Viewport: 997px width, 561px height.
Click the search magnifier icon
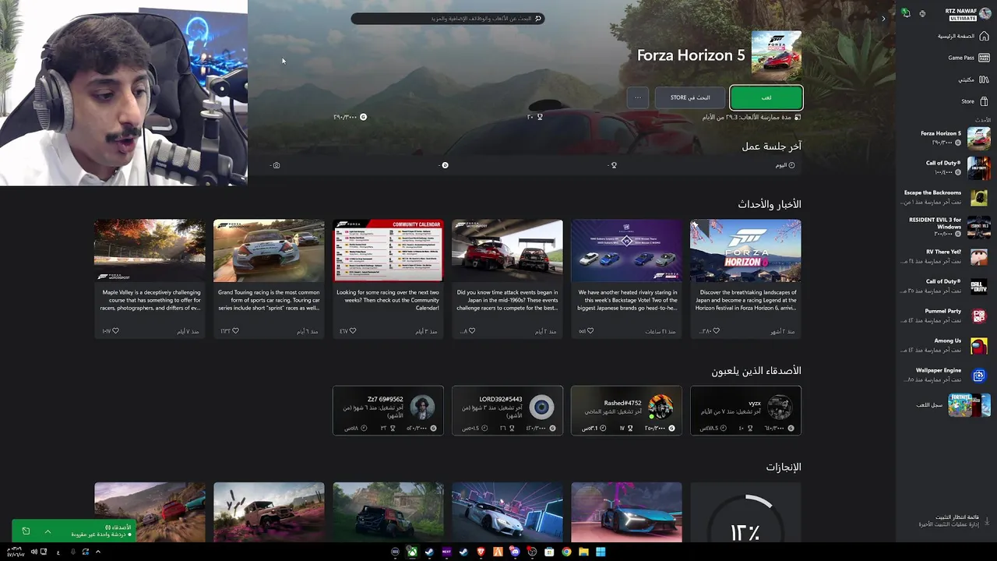click(537, 18)
